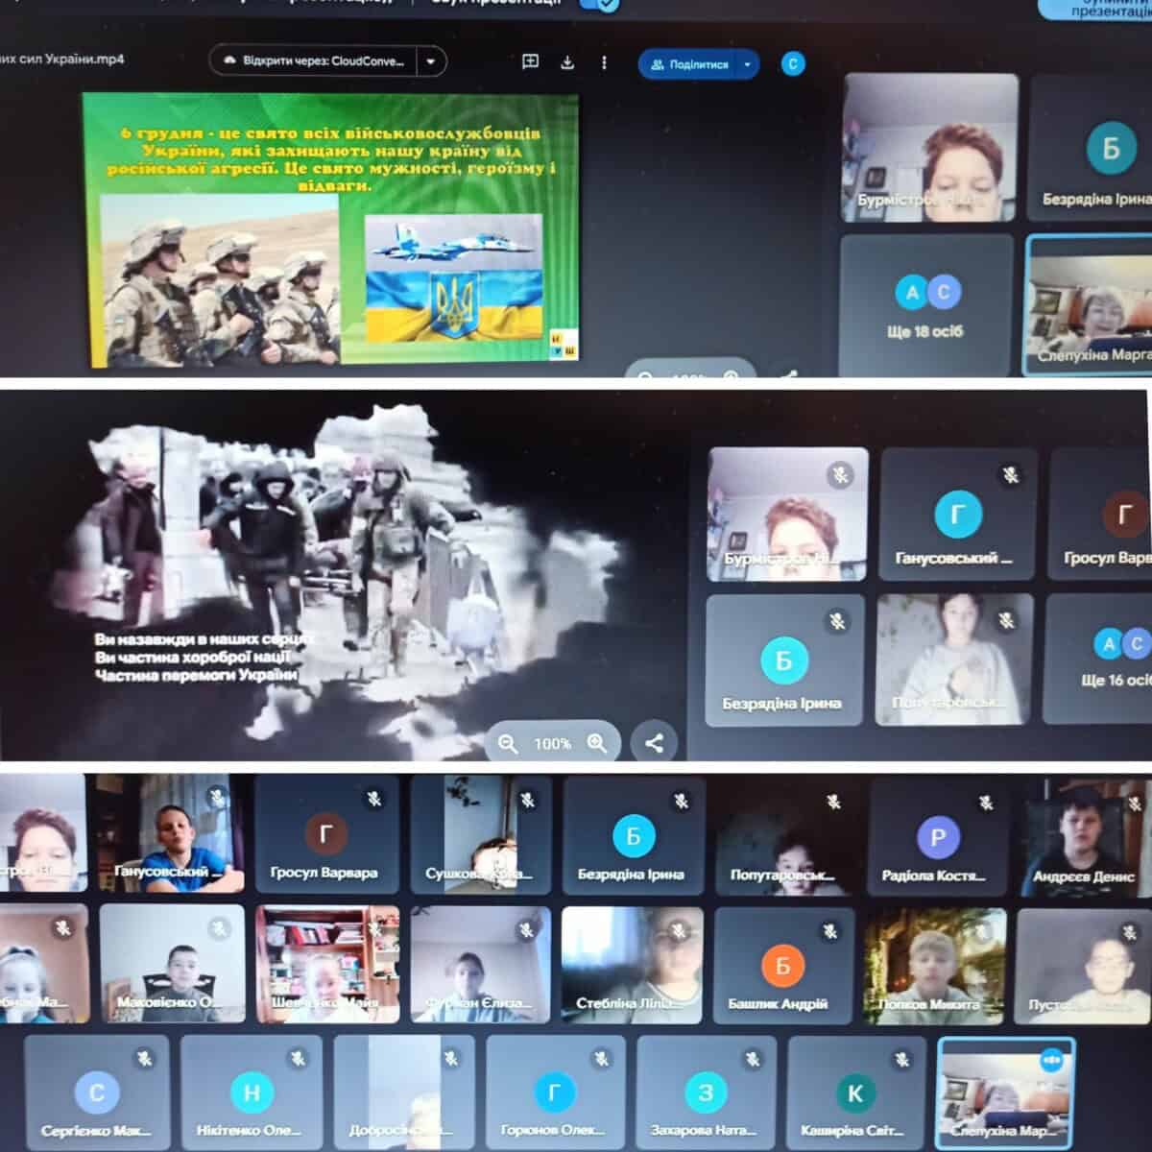Click the Кашпіріна Світ... name label
Image resolution: width=1152 pixels, height=1152 pixels.
coord(852,1131)
